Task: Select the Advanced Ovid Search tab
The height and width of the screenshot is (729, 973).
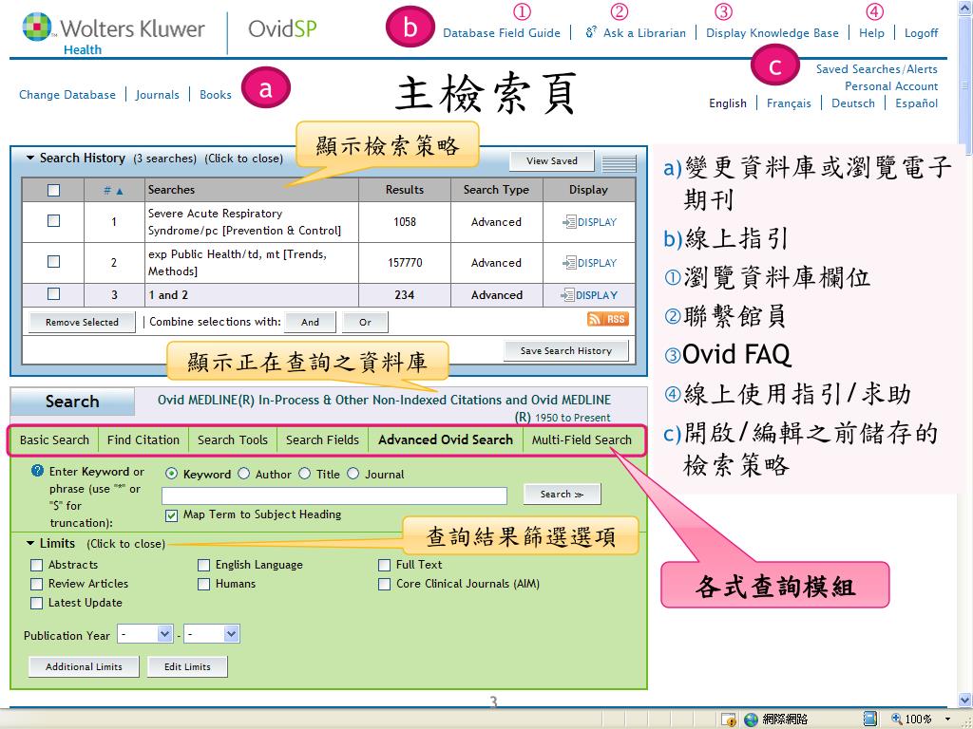Action: pos(446,440)
